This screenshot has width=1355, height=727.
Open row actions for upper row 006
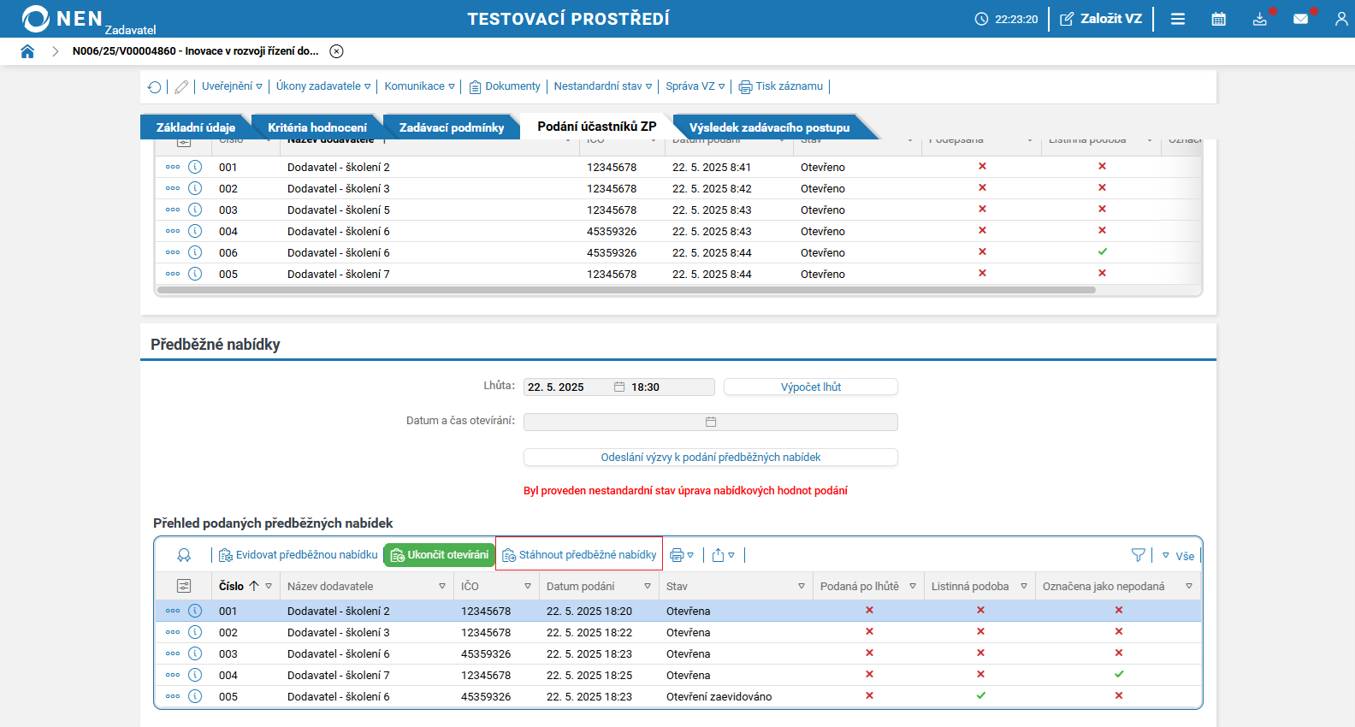click(x=173, y=252)
